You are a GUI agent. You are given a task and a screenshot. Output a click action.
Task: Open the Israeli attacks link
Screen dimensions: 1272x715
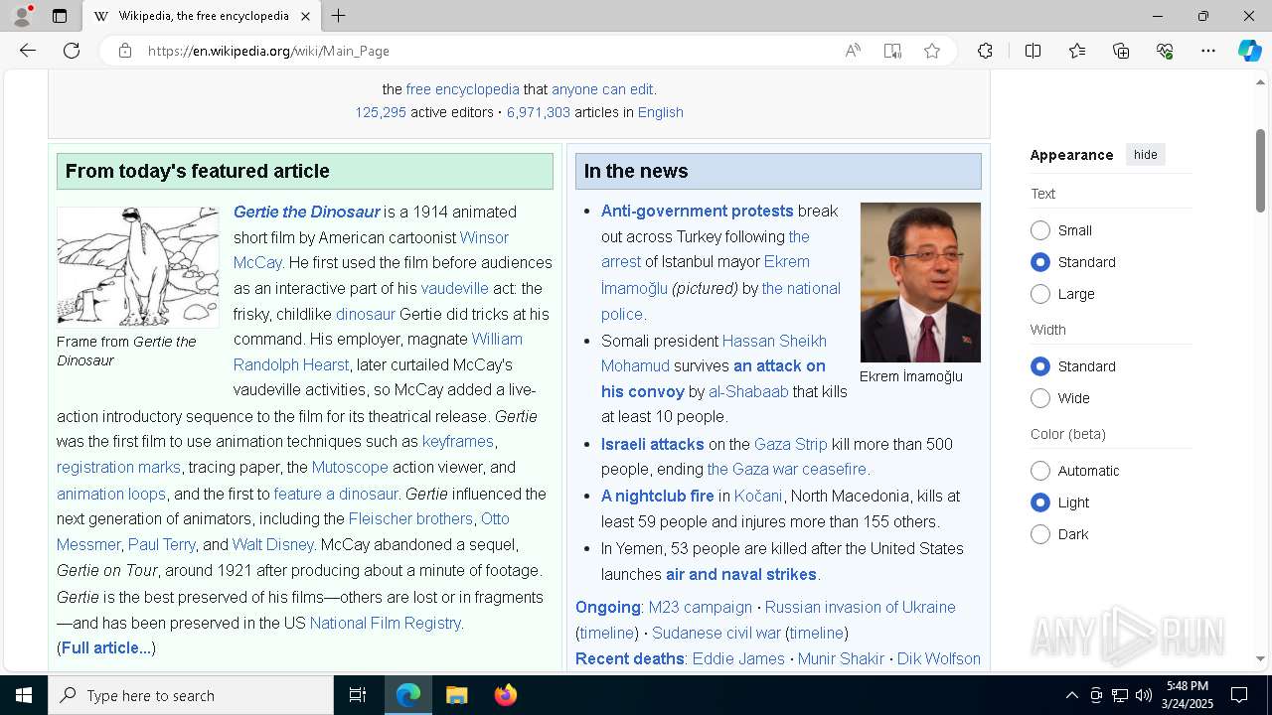[x=652, y=444]
